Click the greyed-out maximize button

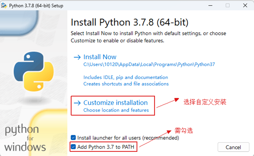(228, 6)
